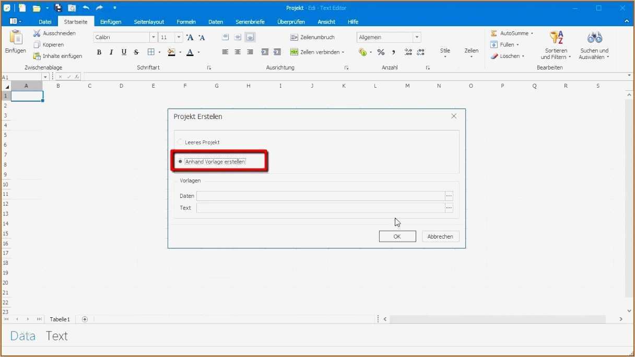
Task: Select Anhand Vorlage erstellen radio button
Action: (x=180, y=162)
